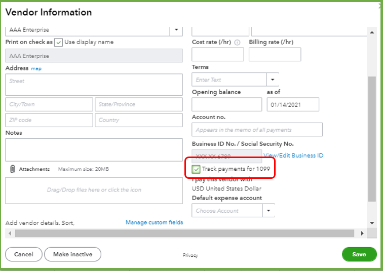This screenshot has height=271, width=383.
Task: Click the horizontal scrollbar left arrow
Action: (9, 234)
